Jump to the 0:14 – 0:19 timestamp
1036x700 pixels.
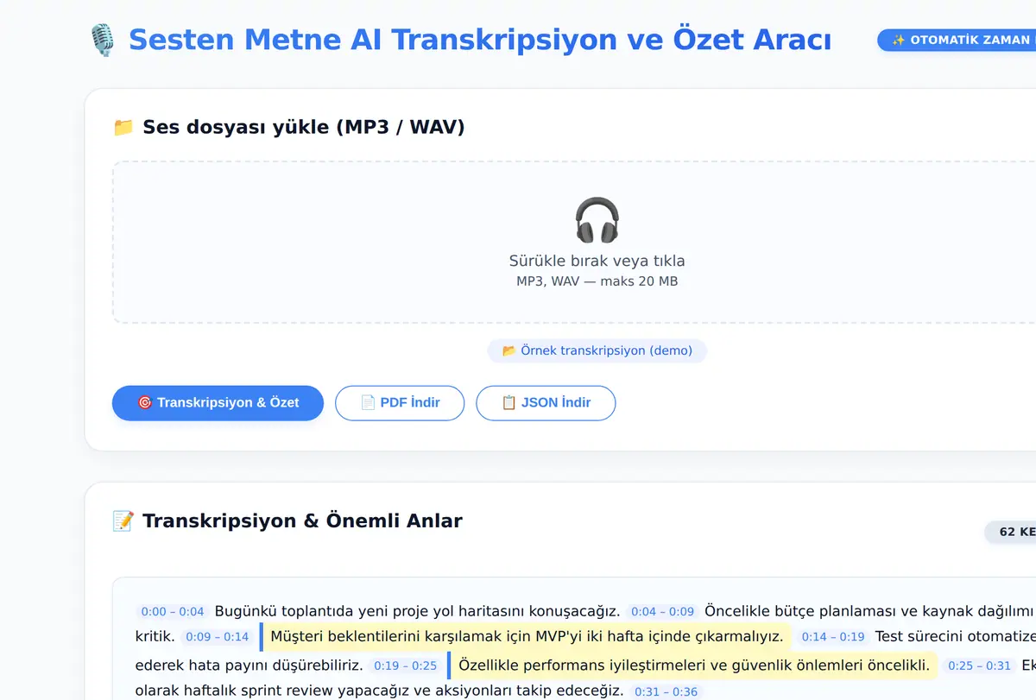(x=833, y=638)
